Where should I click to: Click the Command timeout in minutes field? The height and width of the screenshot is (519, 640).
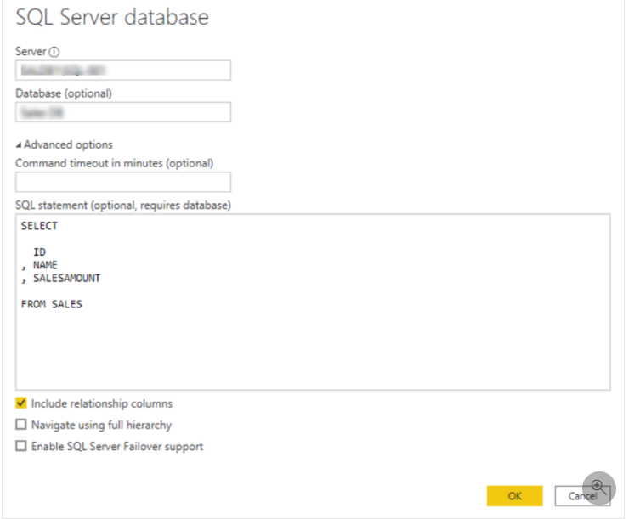[x=123, y=182]
